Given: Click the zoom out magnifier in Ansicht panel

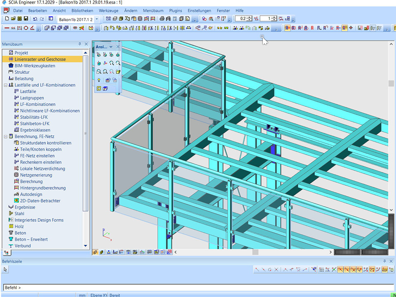Looking at the screenshot, I should point(118,63).
